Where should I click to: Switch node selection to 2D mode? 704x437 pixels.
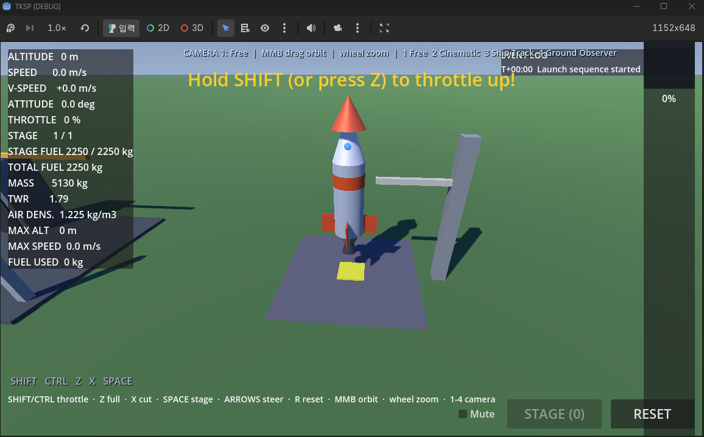click(x=158, y=28)
